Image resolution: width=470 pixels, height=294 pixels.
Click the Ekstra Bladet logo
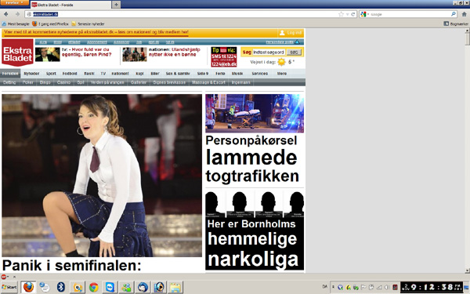coord(17,53)
